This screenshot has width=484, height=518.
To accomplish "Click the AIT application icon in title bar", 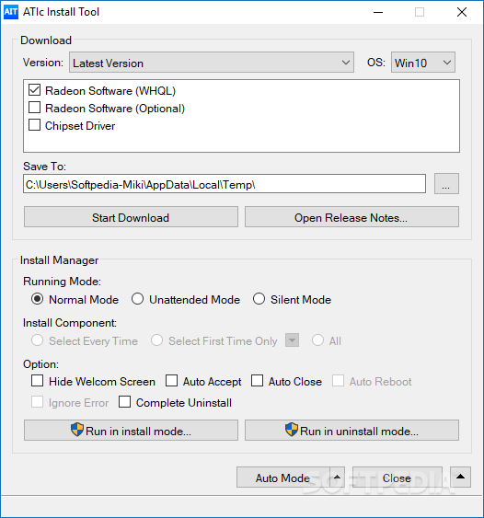I will click(11, 12).
